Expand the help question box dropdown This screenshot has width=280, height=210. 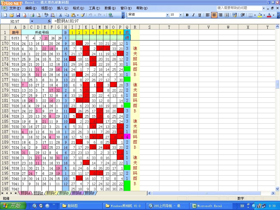(264, 8)
